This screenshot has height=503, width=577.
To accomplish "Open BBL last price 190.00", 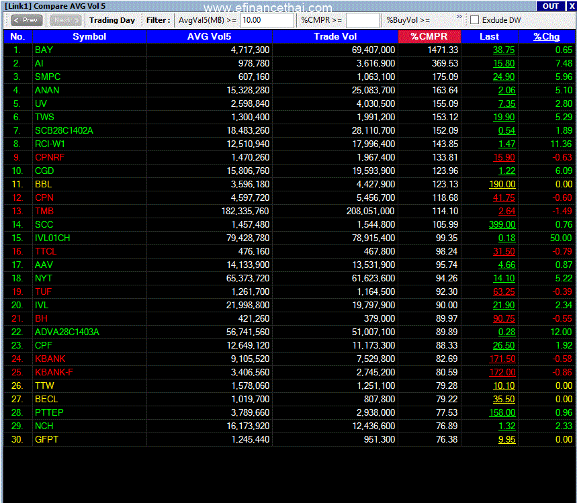I will tap(502, 185).
